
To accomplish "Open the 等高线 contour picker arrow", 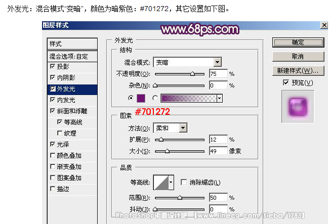I will pos(171,183).
